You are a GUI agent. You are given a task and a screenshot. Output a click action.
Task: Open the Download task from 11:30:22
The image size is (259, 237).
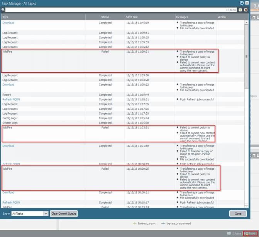[x=8, y=85]
